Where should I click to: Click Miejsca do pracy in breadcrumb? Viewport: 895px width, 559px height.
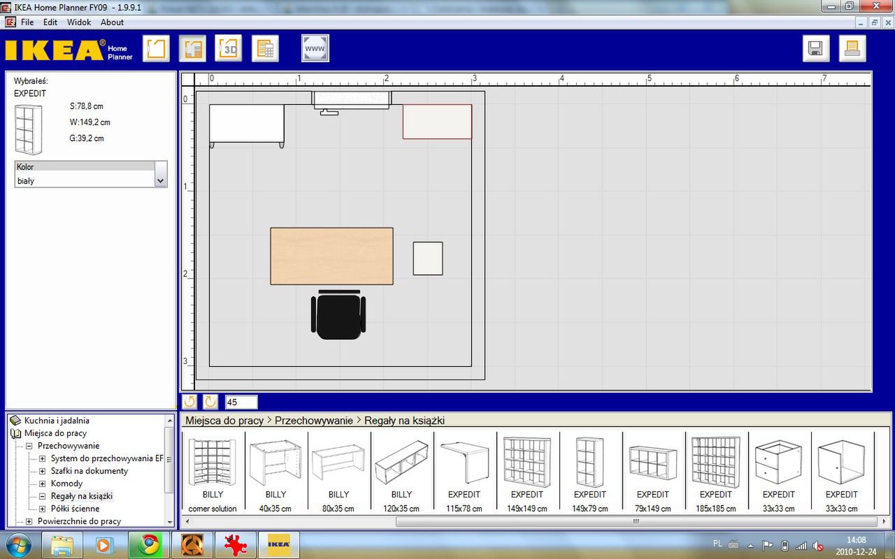[x=224, y=421]
